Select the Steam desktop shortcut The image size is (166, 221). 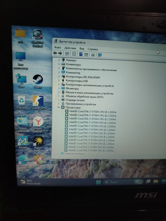point(38,81)
